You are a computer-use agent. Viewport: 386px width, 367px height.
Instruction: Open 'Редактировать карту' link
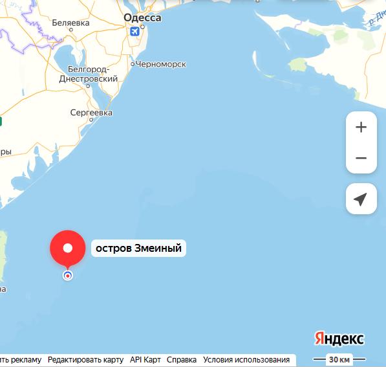point(85,360)
